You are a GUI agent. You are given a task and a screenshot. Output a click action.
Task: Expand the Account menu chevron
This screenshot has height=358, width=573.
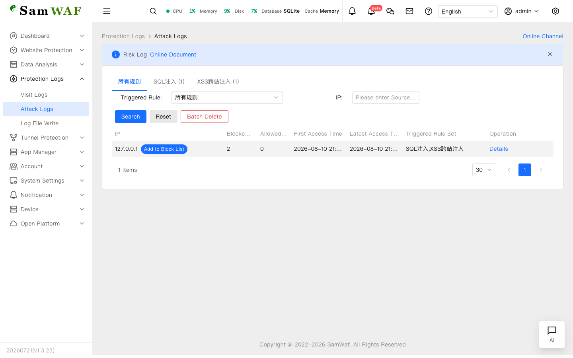(x=82, y=166)
